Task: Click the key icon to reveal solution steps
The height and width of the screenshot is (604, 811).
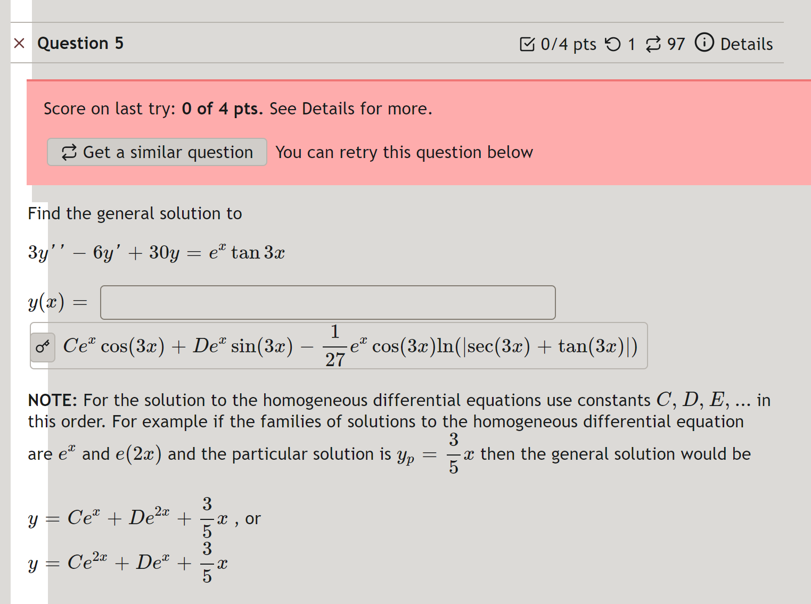Action: [43, 346]
